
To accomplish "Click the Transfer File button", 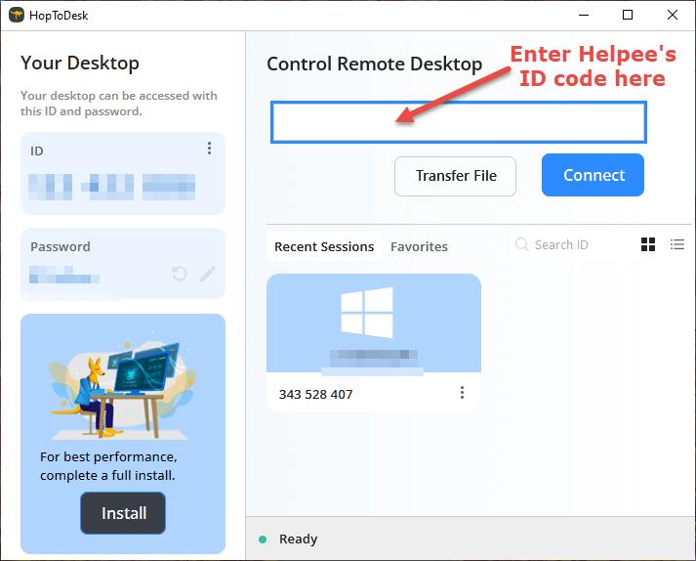I will pos(455,176).
